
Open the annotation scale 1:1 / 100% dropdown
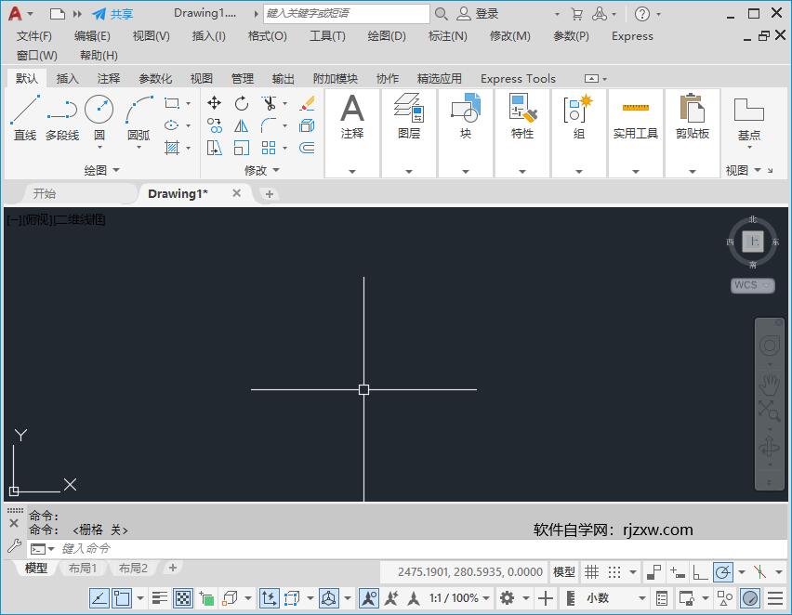pyautogui.click(x=459, y=598)
